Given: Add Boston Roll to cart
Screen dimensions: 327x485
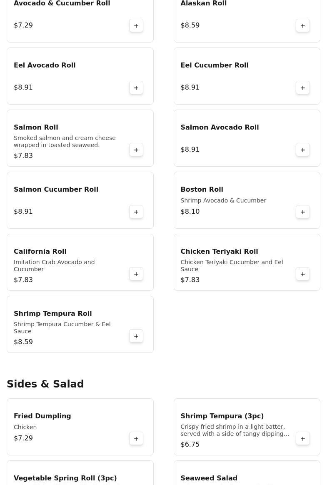Looking at the screenshot, I should click(x=303, y=212).
